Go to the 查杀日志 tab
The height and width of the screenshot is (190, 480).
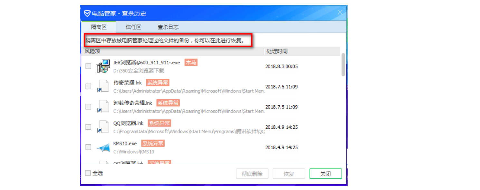[x=168, y=27]
